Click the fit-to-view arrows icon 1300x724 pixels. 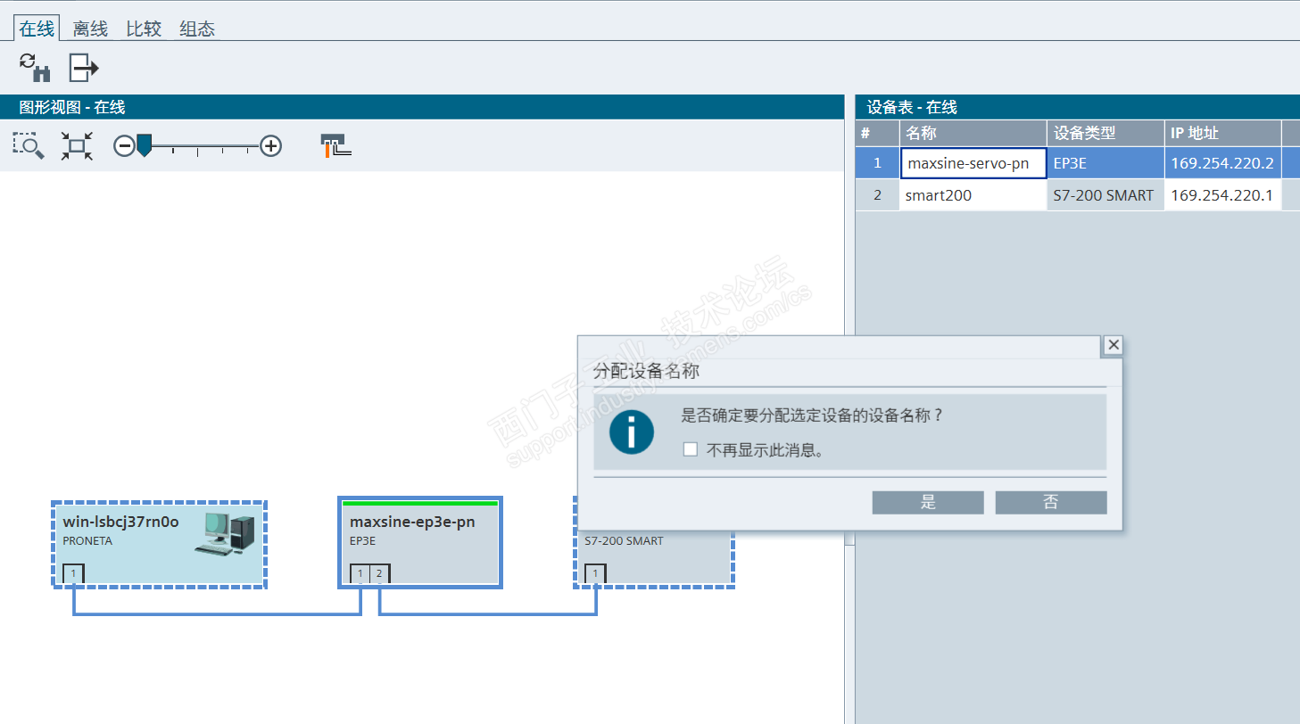[77, 145]
